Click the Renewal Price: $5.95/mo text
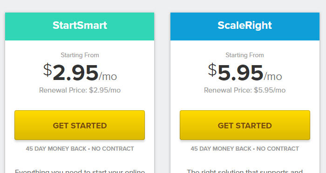 (x=244, y=90)
